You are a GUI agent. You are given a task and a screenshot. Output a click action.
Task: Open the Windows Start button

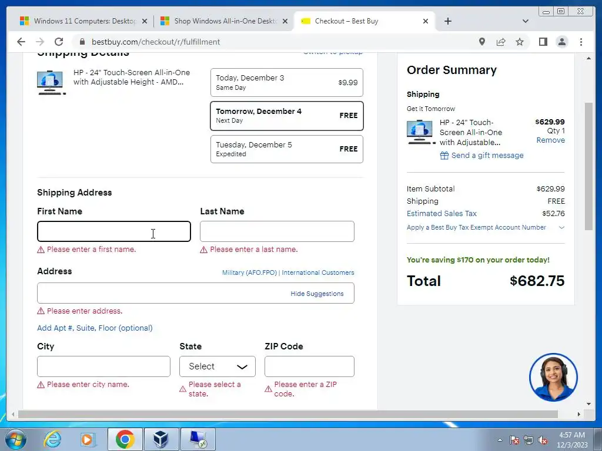coord(16,439)
